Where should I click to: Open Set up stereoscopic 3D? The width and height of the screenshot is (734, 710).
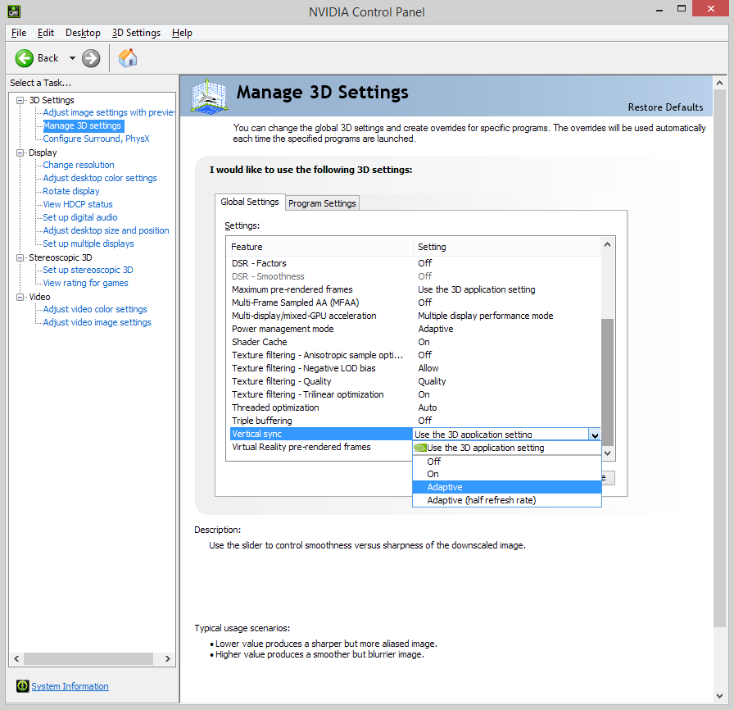click(88, 270)
